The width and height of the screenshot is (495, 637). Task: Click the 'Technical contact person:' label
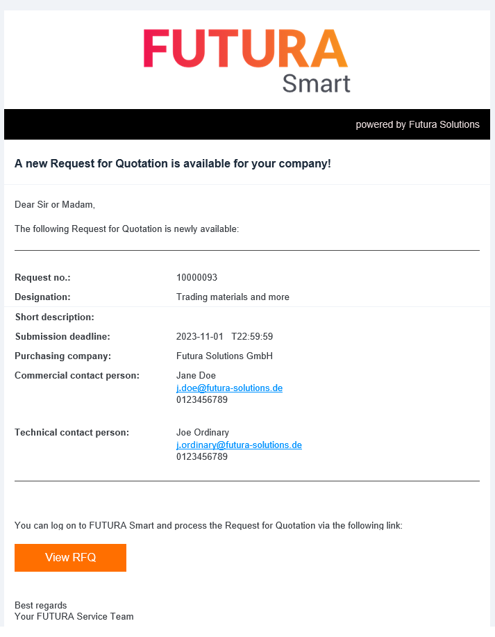point(72,432)
